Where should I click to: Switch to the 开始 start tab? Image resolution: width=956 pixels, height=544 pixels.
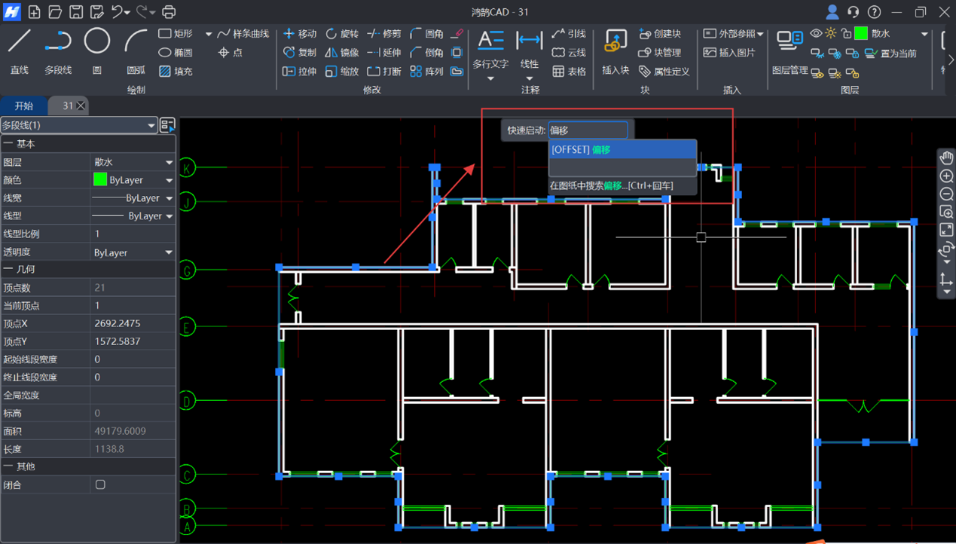pyautogui.click(x=24, y=106)
